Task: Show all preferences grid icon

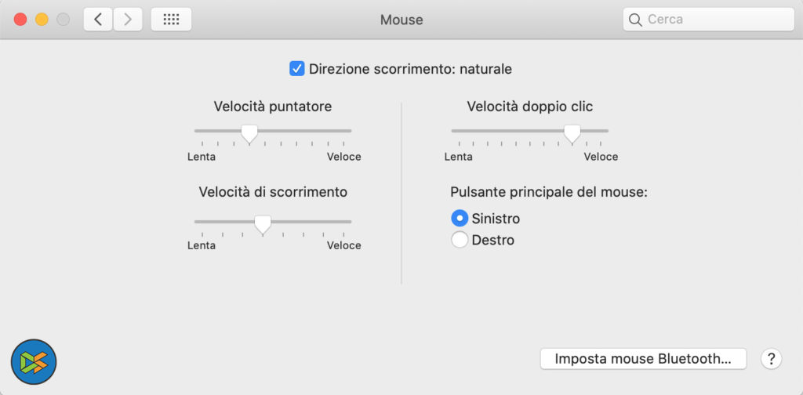Action: point(171,20)
